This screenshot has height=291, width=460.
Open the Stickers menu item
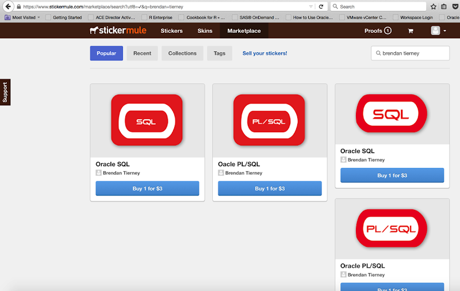pyautogui.click(x=171, y=31)
